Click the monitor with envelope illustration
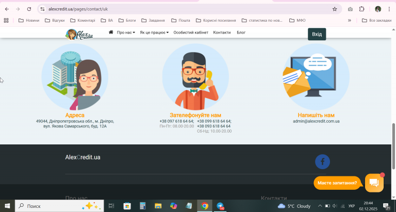The width and height of the screenshot is (396, 212). [316, 77]
